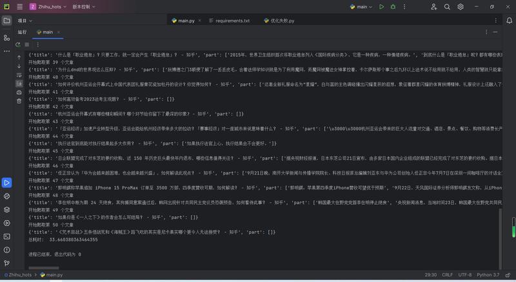
Task: Open more options beside the stop button
Action: coord(37,44)
